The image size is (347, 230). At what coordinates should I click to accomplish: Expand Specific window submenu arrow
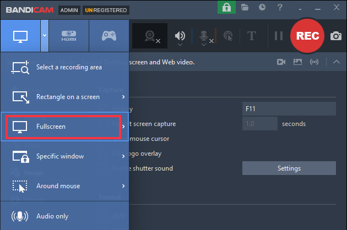pos(123,156)
